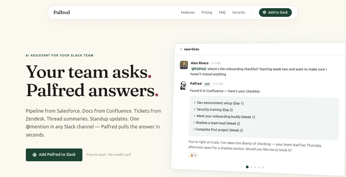Click 'Meet your onboarding buddy (Week 1)' item
Screen dimensions: 346x177
[224, 116]
